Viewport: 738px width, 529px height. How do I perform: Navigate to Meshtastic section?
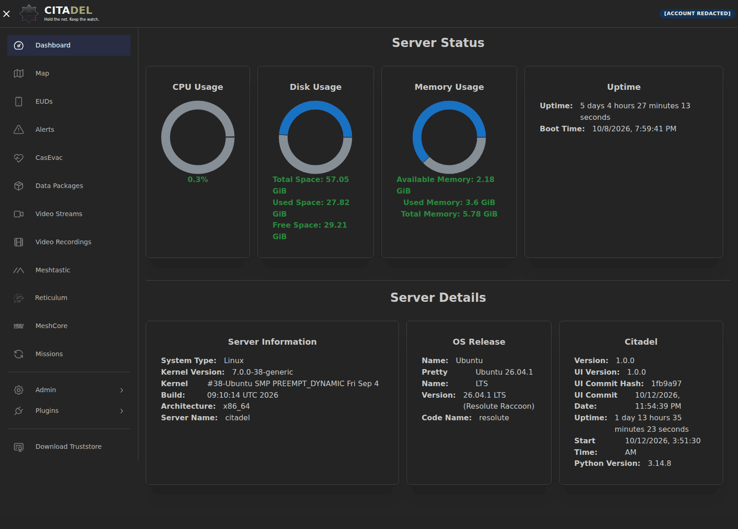[69, 270]
